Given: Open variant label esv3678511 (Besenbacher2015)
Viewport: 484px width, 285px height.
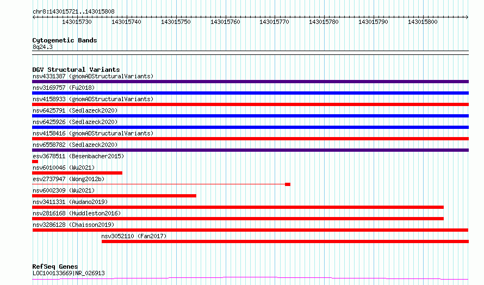Looking at the screenshot, I should pyautogui.click(x=78, y=156).
